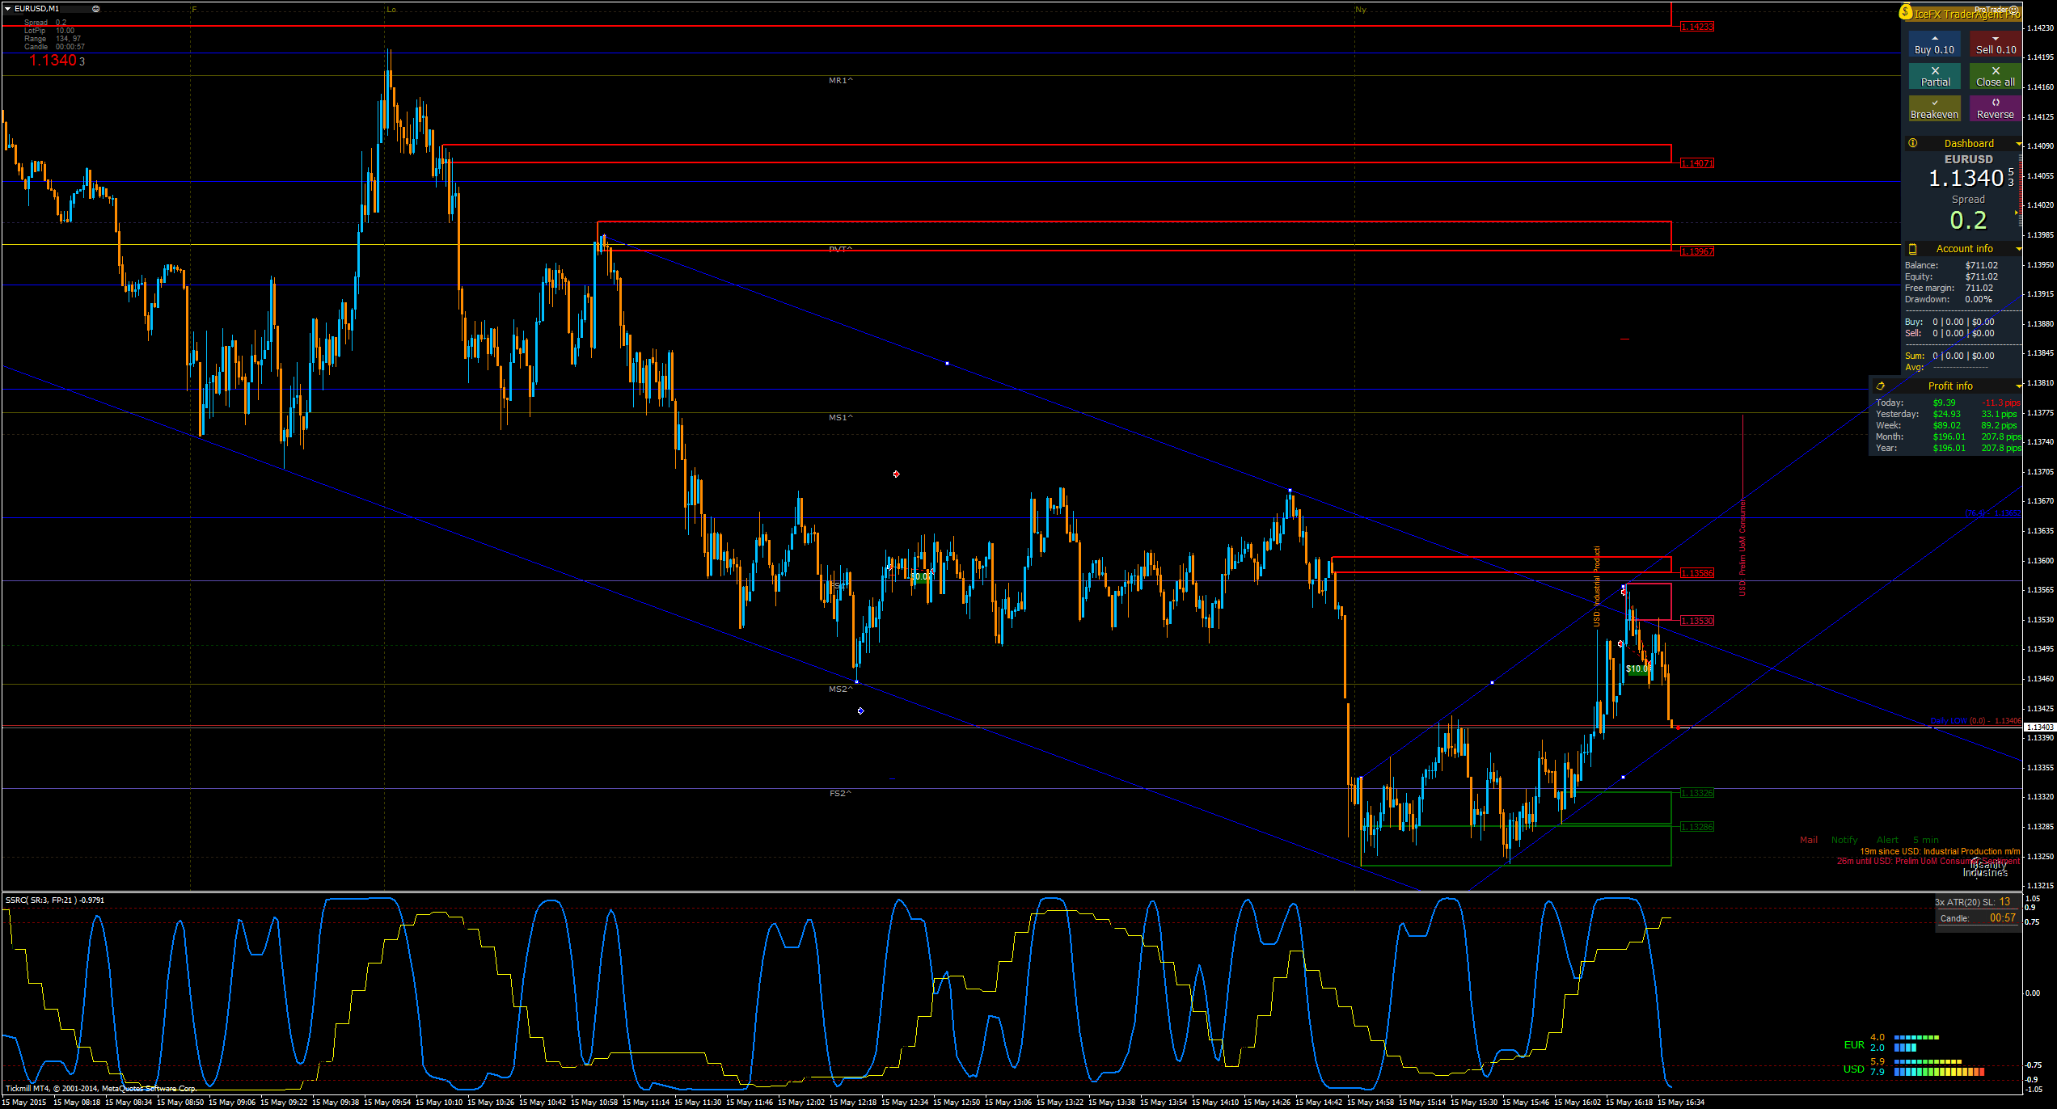
Task: Click the Balance $711.02 value
Action: click(1981, 265)
